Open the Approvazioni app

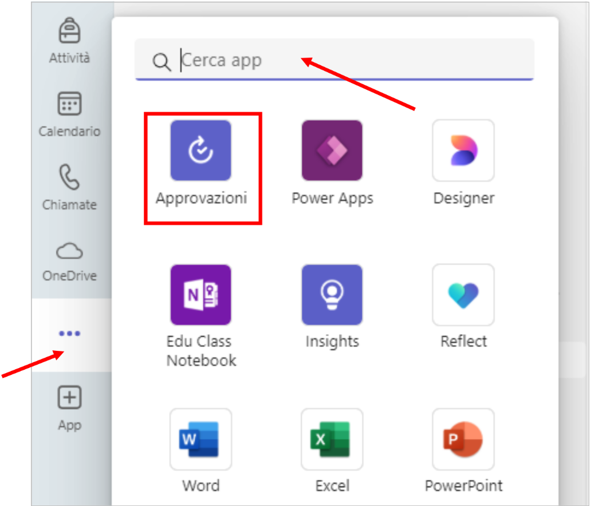pos(200,151)
